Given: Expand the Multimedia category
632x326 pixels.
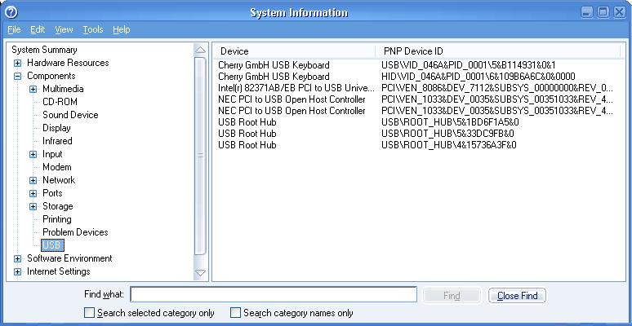Looking at the screenshot, I should click(33, 89).
